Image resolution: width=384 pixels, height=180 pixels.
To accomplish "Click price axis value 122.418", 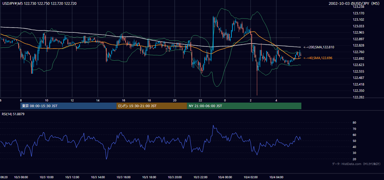I will click(358, 84).
